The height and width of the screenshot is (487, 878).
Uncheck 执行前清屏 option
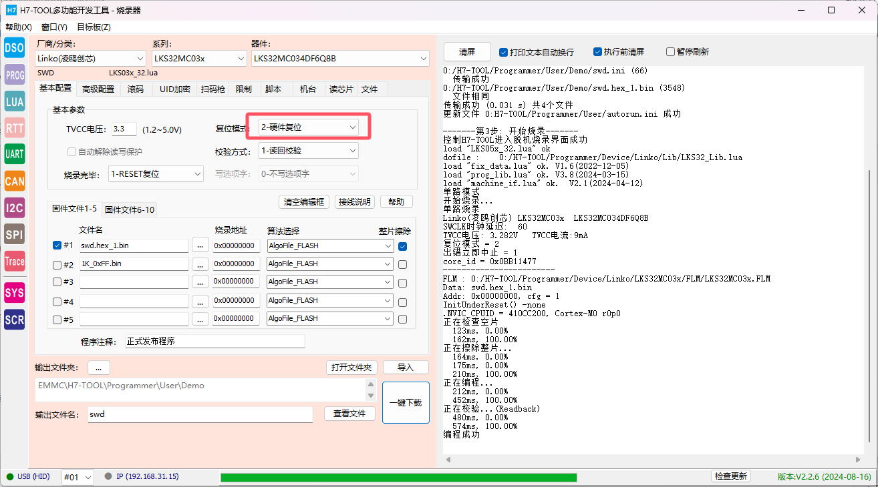pos(598,52)
